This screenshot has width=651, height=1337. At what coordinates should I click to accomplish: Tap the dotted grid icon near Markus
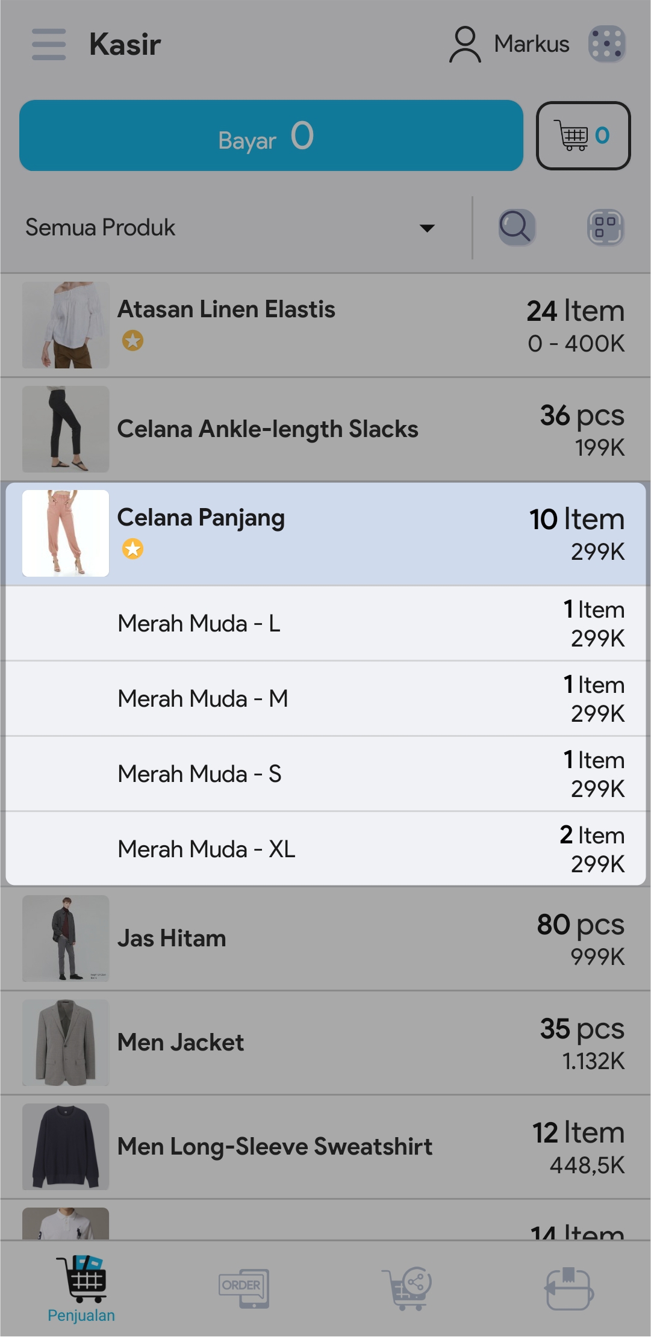click(x=607, y=45)
